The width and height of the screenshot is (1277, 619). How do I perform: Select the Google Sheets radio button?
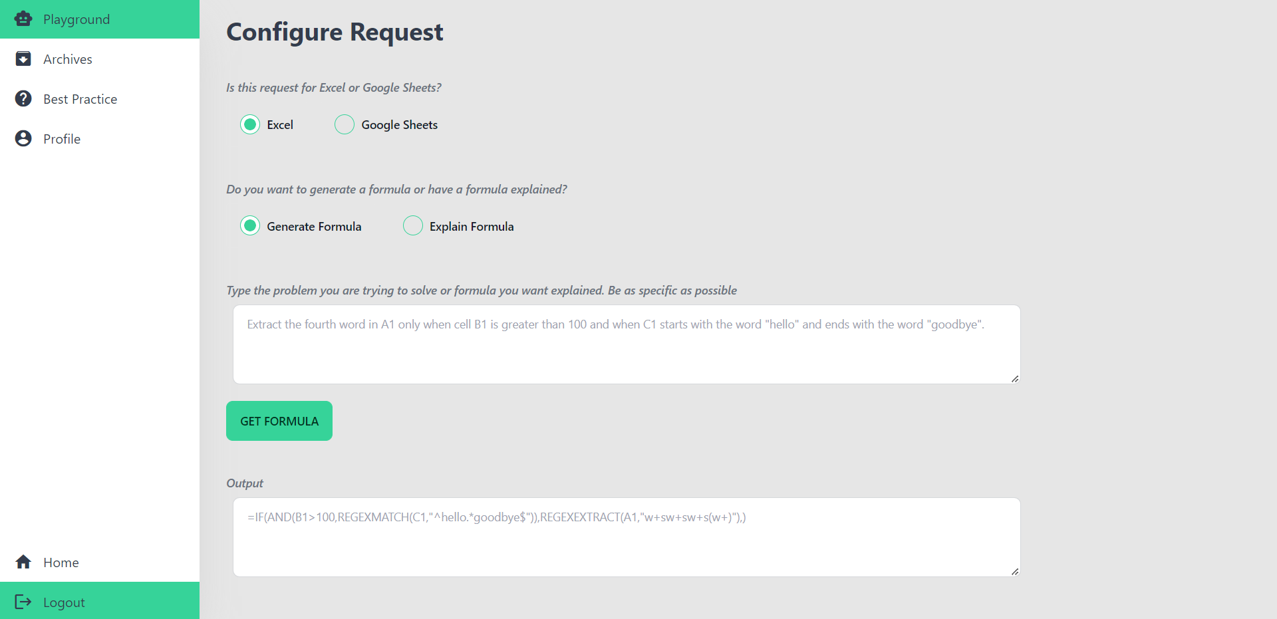(x=345, y=124)
